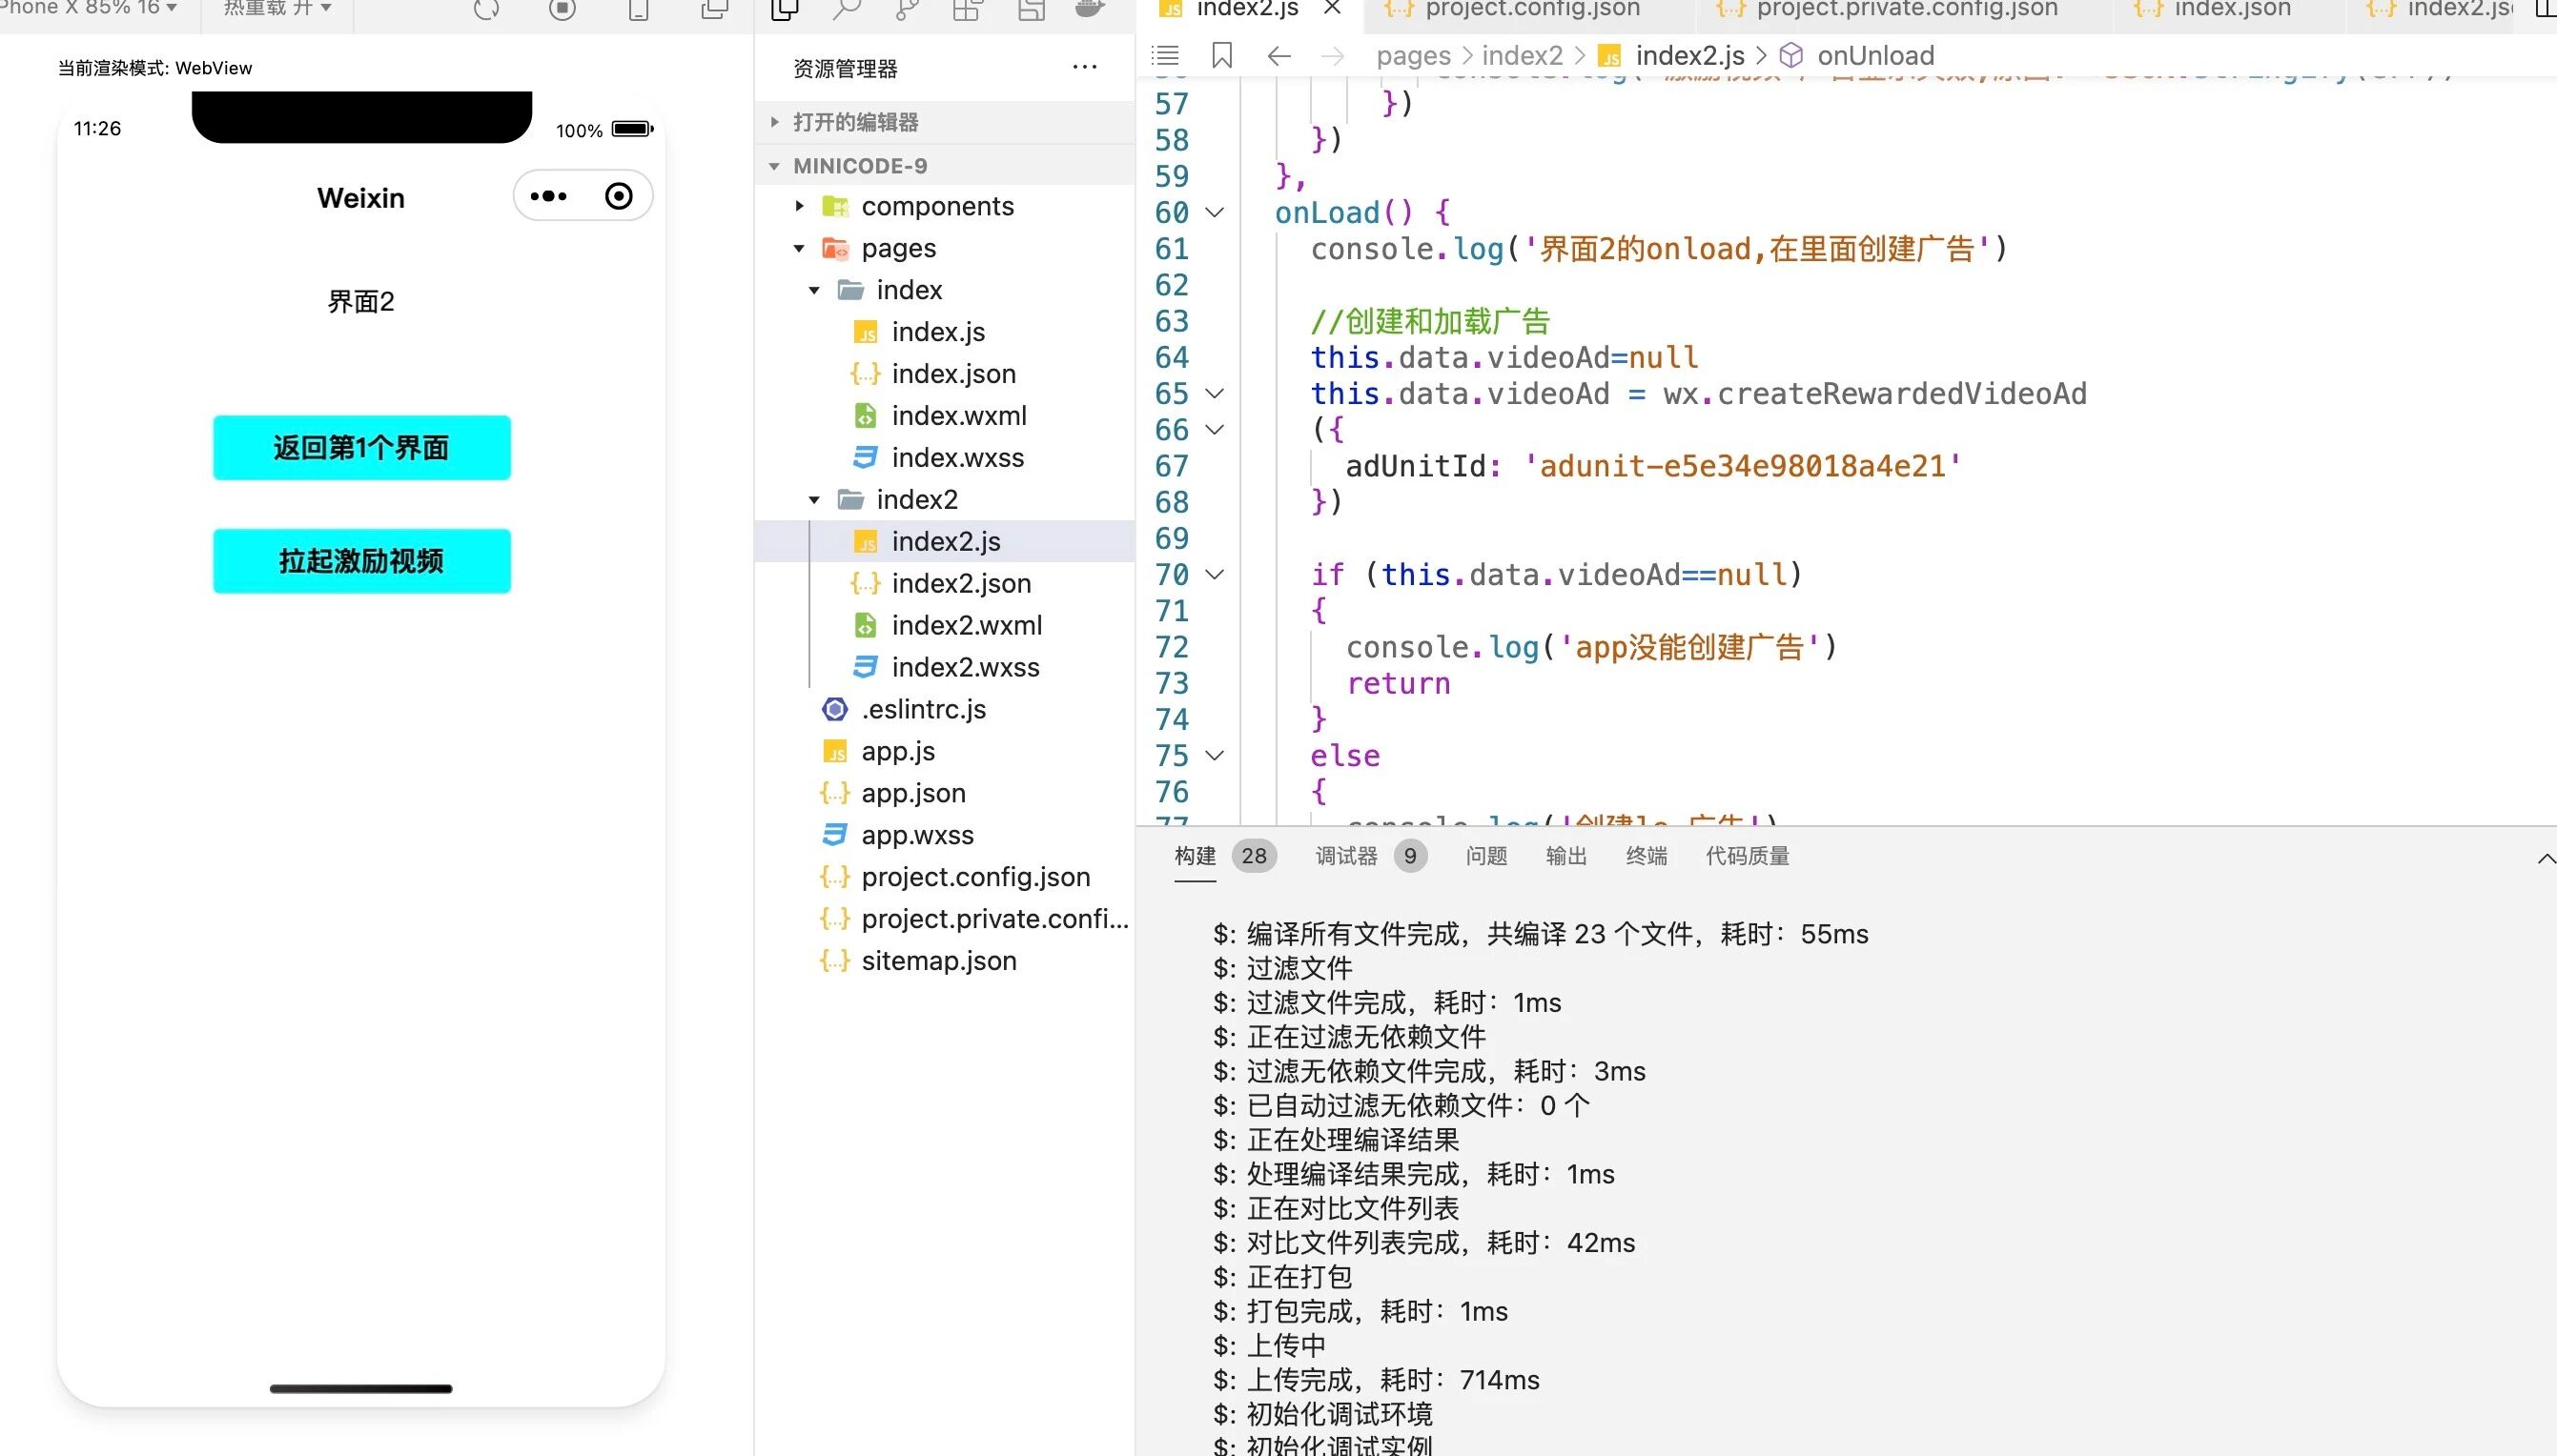Open the Docker whale icon panel
This screenshot has width=2557, height=1456.
[1090, 10]
